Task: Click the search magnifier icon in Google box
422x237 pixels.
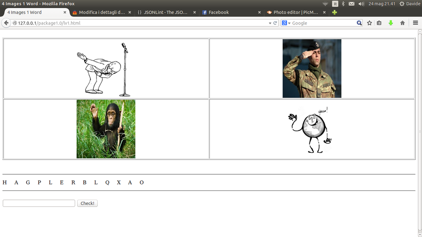Action: tap(359, 23)
